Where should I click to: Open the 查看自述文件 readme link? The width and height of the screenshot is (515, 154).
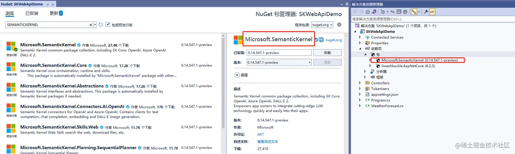pos(268,142)
